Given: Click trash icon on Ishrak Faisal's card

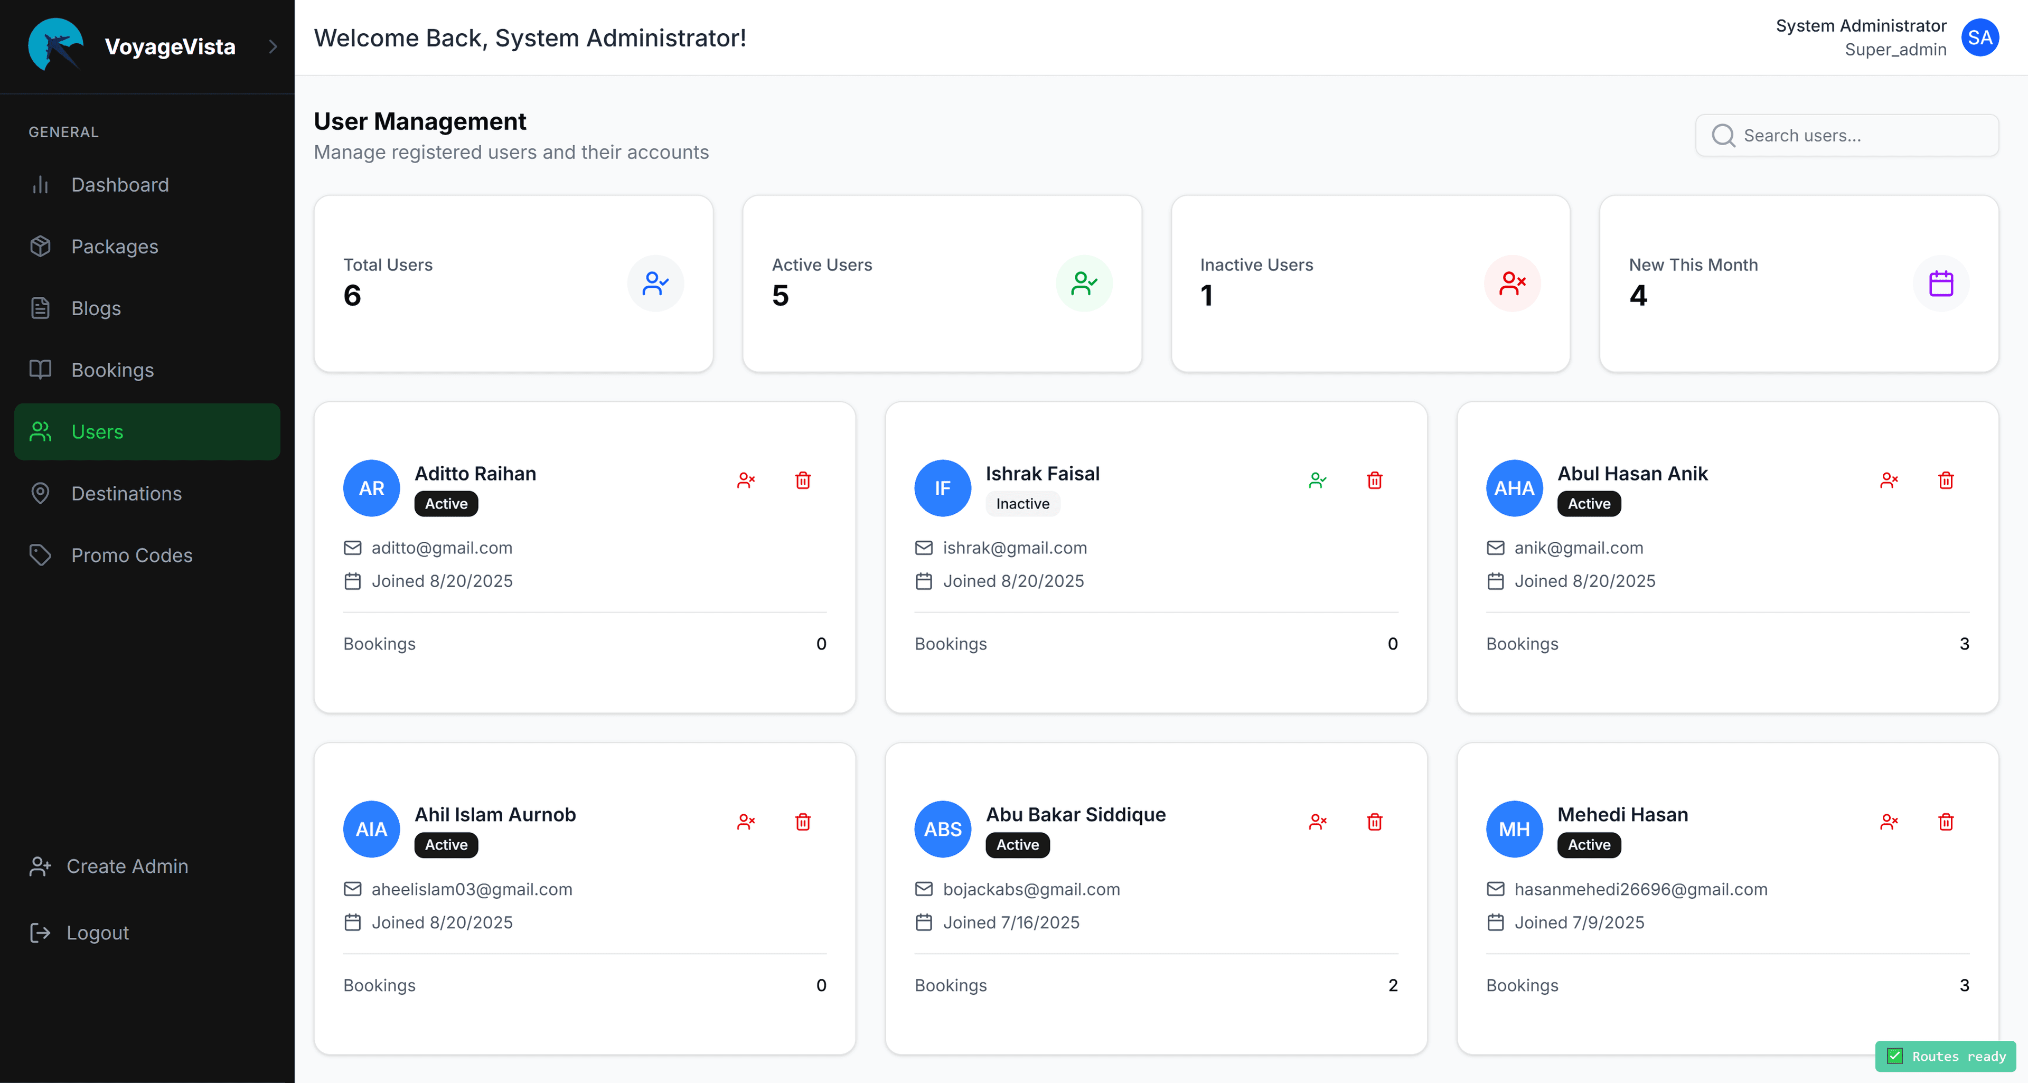Looking at the screenshot, I should click(x=1374, y=480).
